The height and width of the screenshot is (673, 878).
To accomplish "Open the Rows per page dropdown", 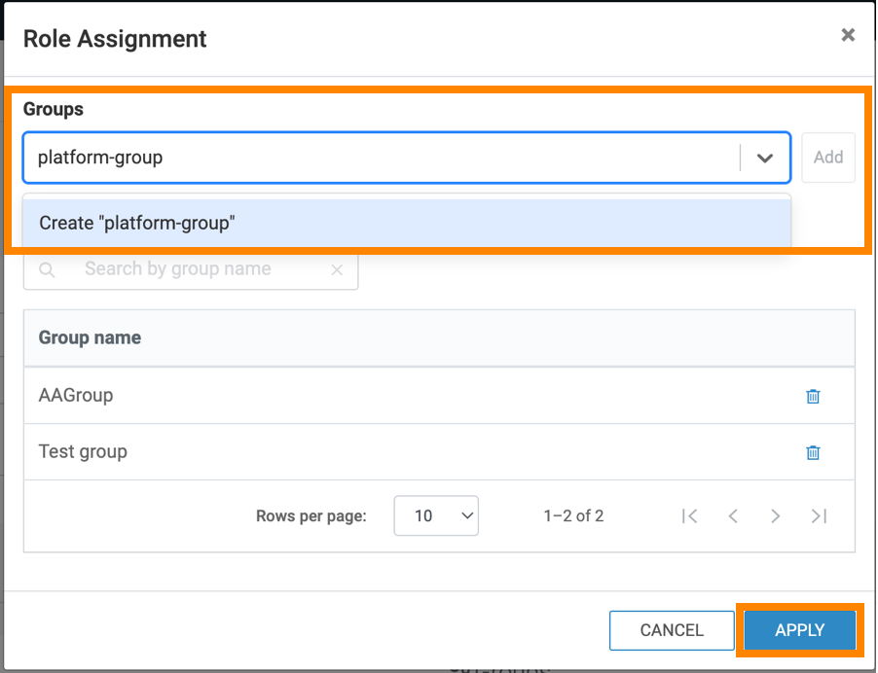I will pyautogui.click(x=436, y=516).
